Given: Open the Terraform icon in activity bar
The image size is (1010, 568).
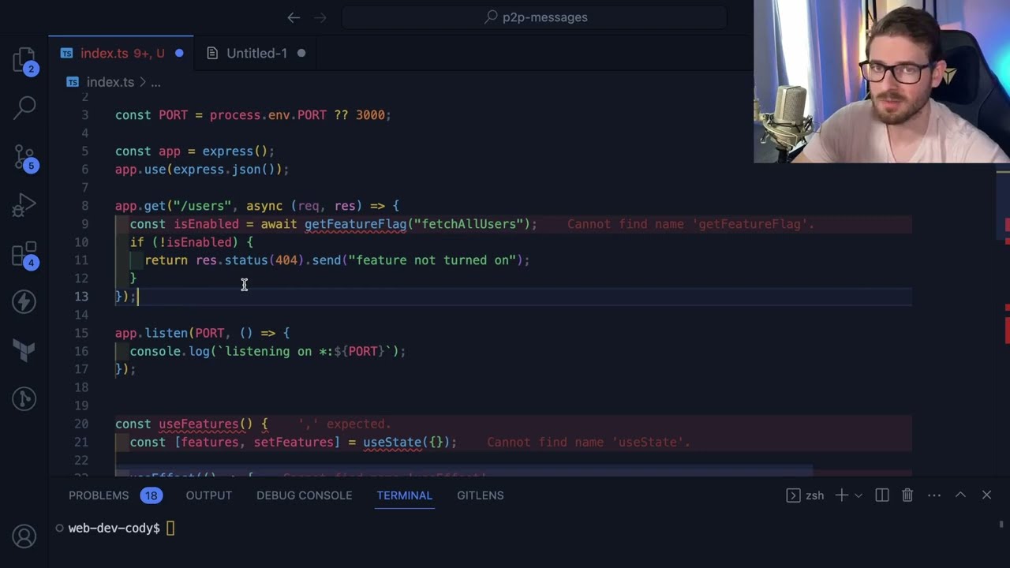Looking at the screenshot, I should (24, 349).
